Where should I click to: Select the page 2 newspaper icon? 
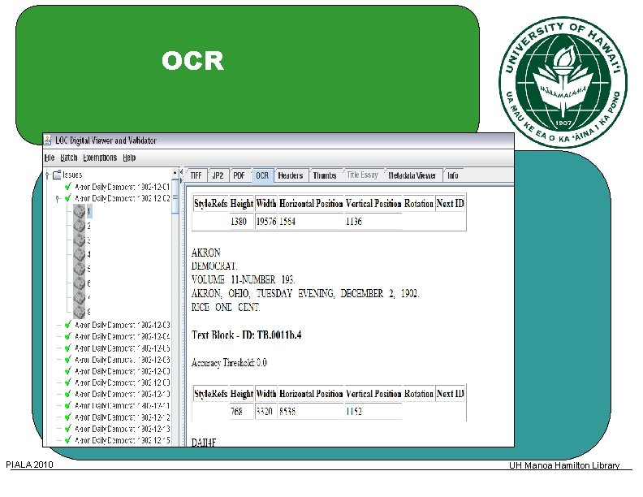(79, 226)
